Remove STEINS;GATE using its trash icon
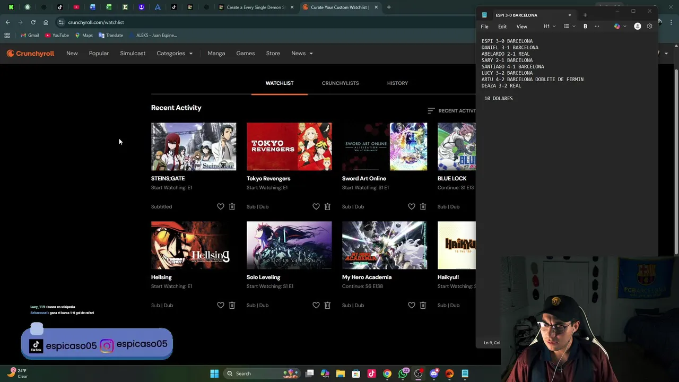 (232, 206)
